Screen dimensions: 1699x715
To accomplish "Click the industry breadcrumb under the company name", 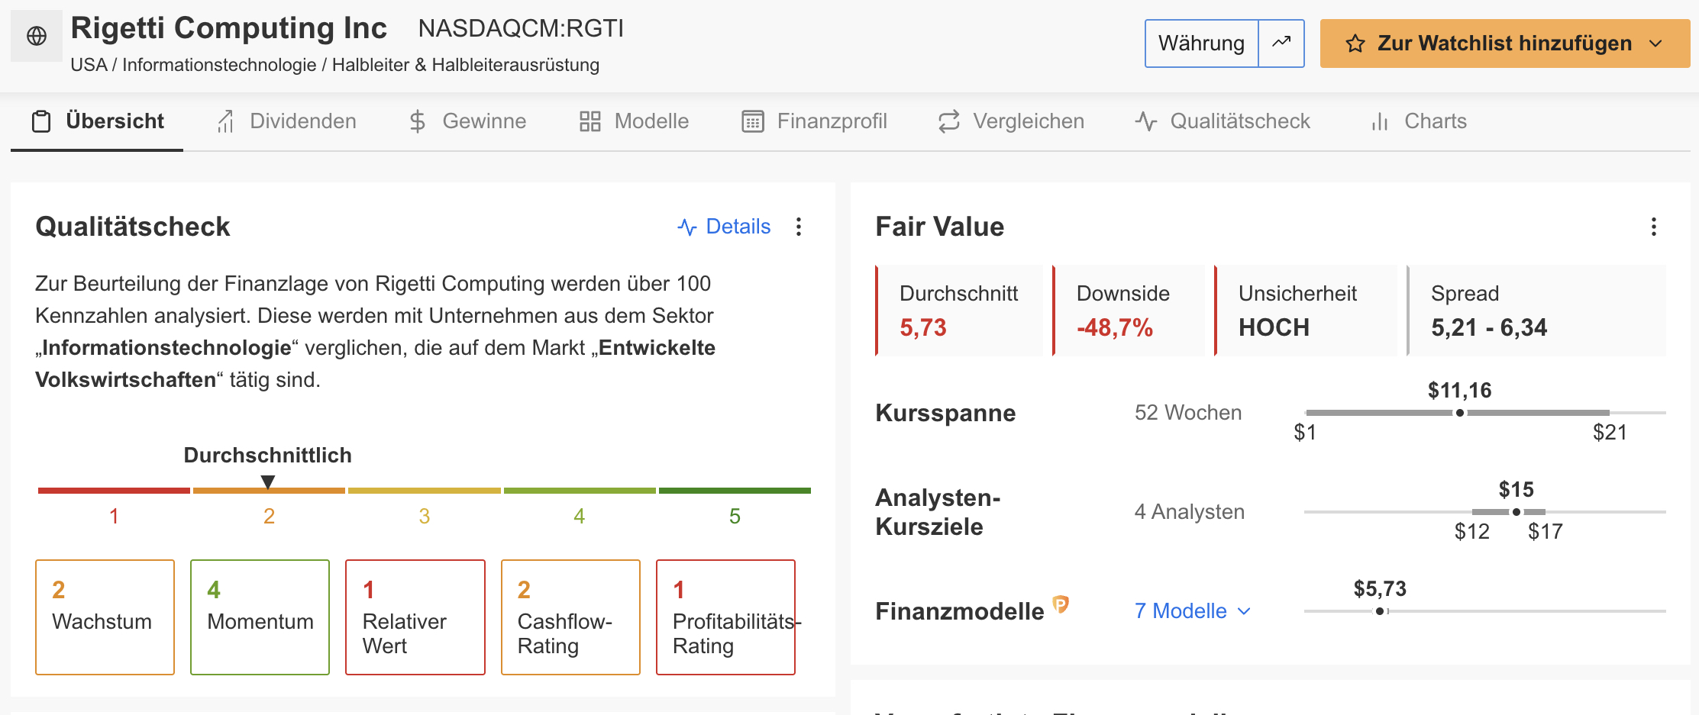I will coord(334,65).
